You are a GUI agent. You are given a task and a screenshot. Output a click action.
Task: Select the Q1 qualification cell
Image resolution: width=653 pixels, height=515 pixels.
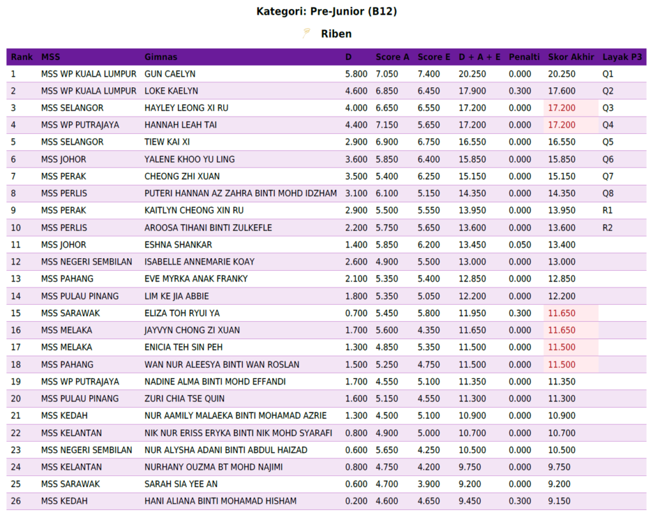click(x=608, y=74)
